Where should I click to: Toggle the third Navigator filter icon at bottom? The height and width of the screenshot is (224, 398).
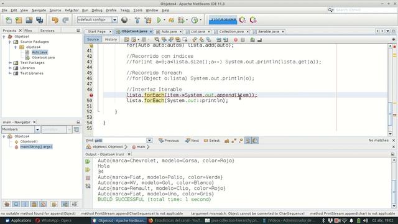[25, 204]
